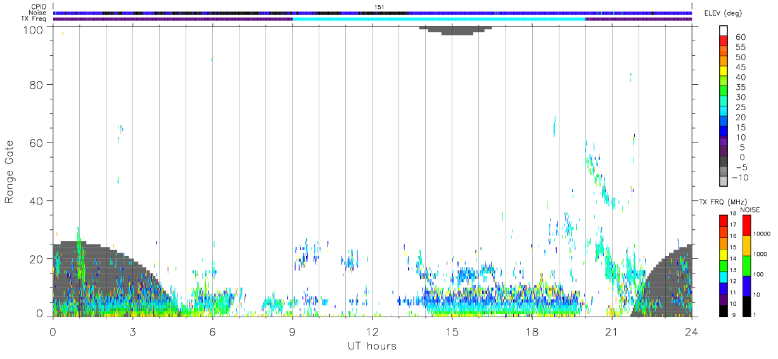Click the 20 tick on the Range Gate axis

point(36,259)
